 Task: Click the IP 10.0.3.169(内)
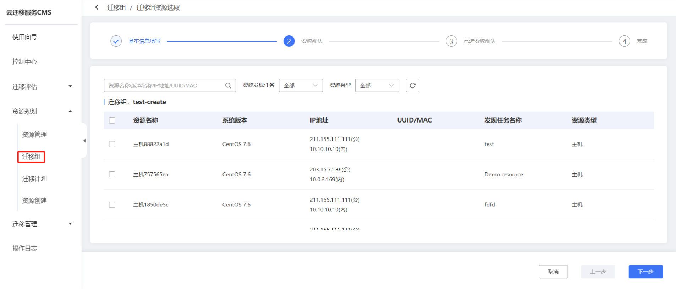[327, 179]
